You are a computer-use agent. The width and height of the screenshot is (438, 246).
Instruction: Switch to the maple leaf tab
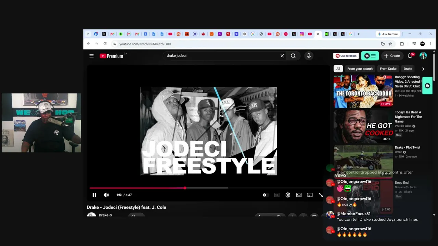(203, 34)
